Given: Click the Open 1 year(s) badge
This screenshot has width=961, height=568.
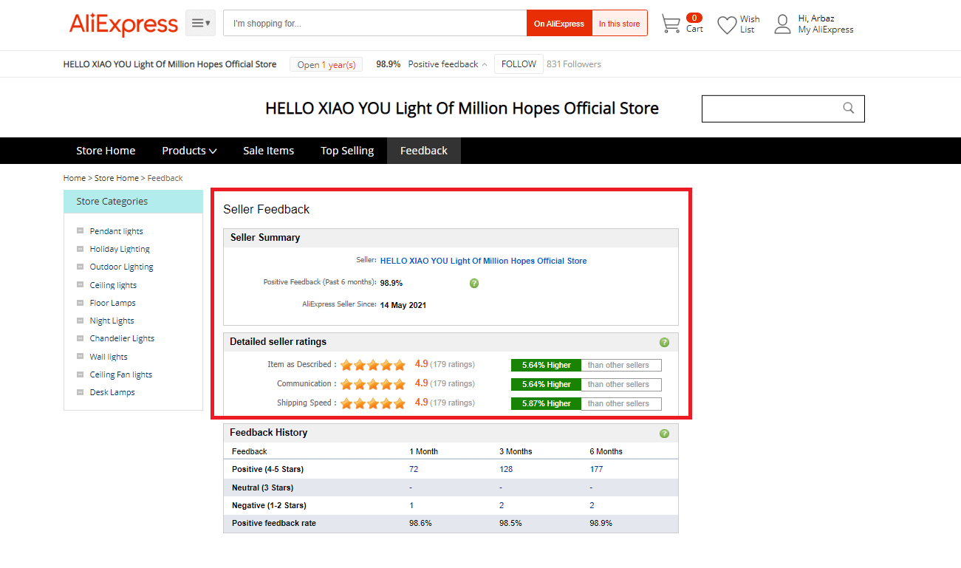Looking at the screenshot, I should (326, 65).
